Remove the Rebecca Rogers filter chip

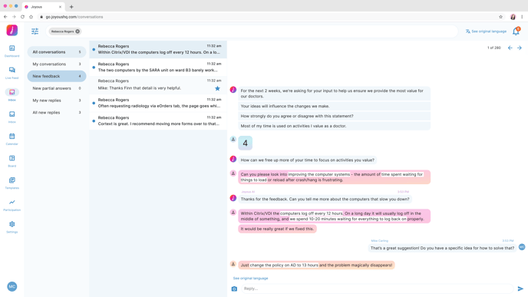click(x=78, y=31)
